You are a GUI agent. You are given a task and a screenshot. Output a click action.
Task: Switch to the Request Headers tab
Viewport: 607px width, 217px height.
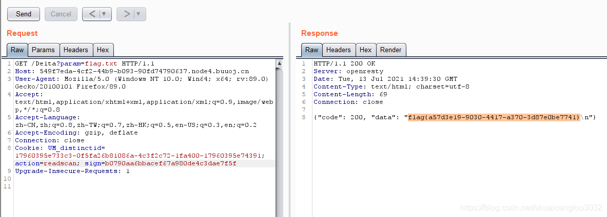(76, 50)
